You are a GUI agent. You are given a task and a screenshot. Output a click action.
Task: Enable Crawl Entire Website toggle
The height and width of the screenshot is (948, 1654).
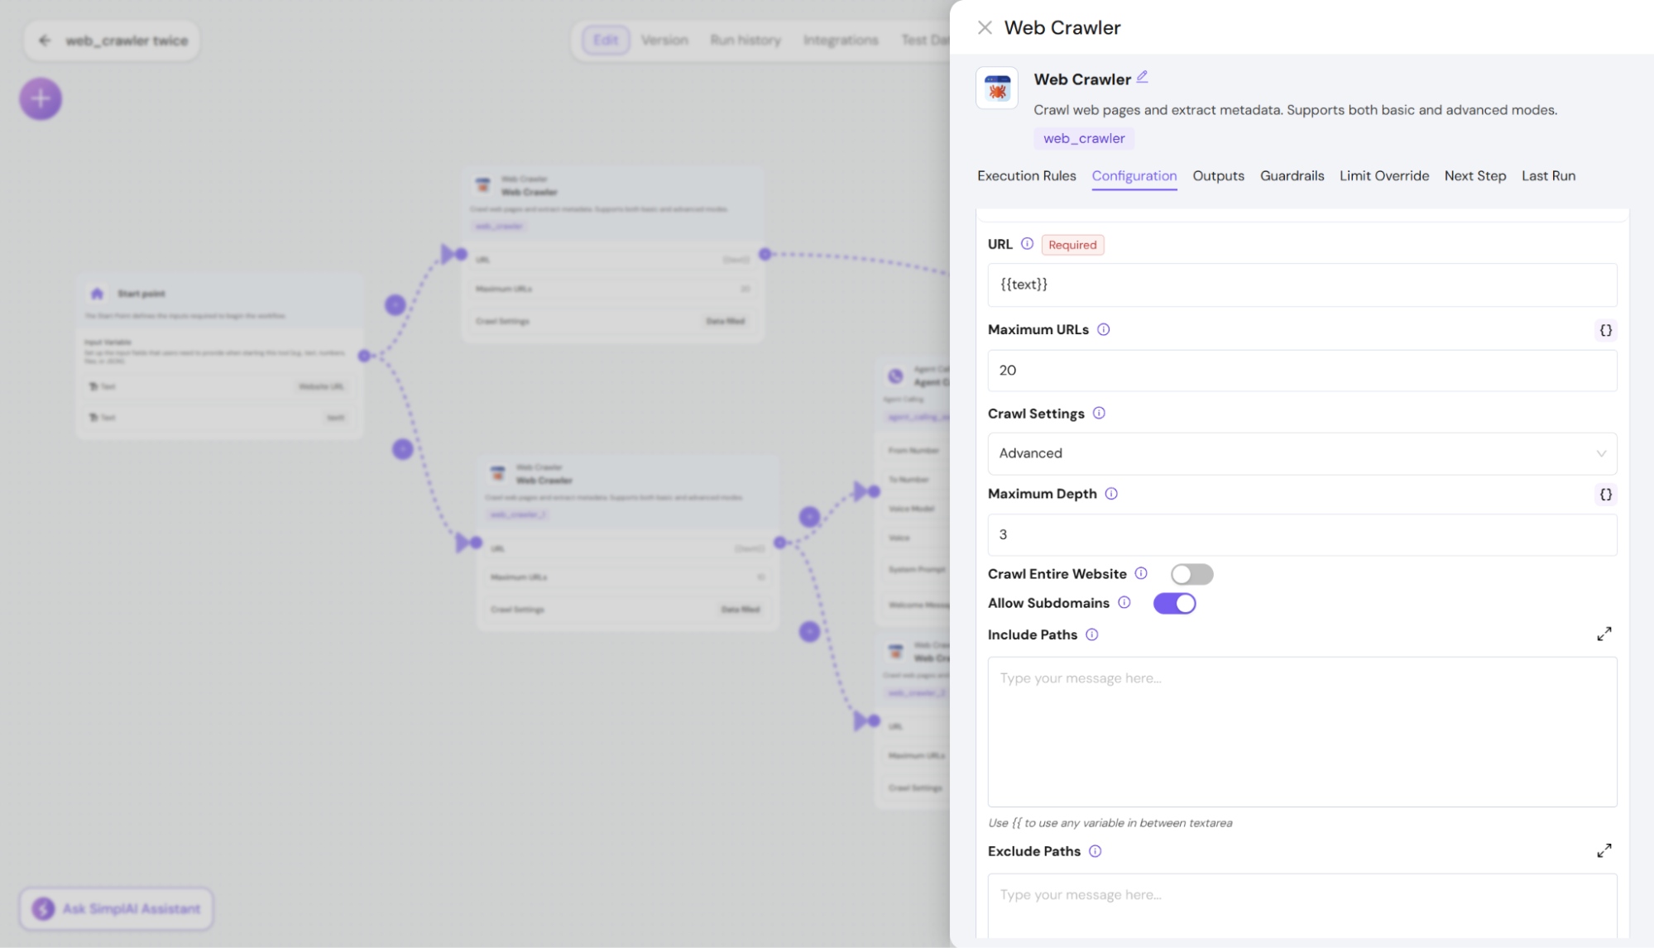1191,574
